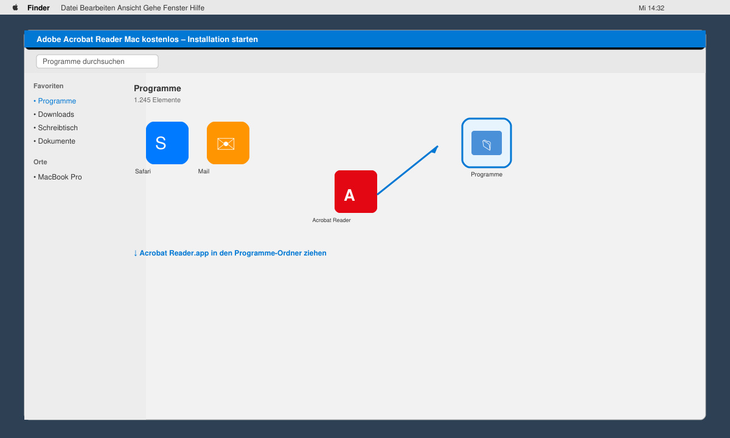Click the menu bar clock Mi 14:32
The width and height of the screenshot is (730, 438).
click(651, 8)
